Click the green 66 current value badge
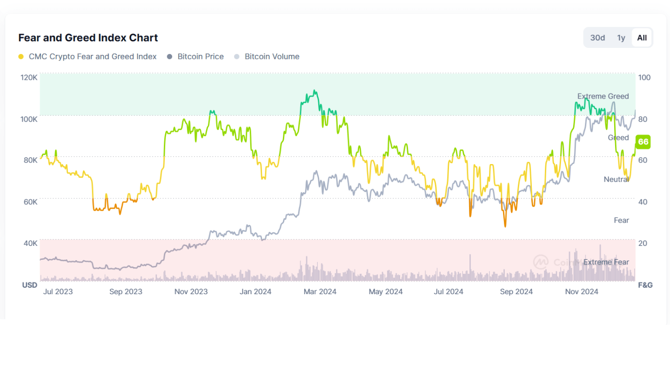The image size is (670, 376). tap(643, 142)
